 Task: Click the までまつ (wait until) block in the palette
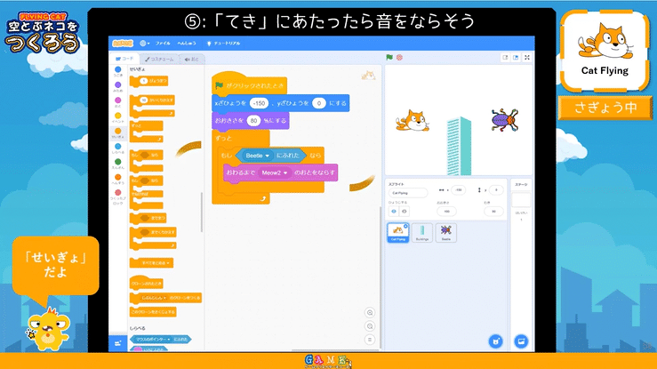[148, 218]
